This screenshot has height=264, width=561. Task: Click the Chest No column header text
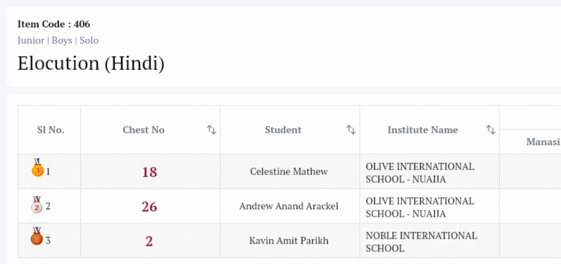pos(144,130)
